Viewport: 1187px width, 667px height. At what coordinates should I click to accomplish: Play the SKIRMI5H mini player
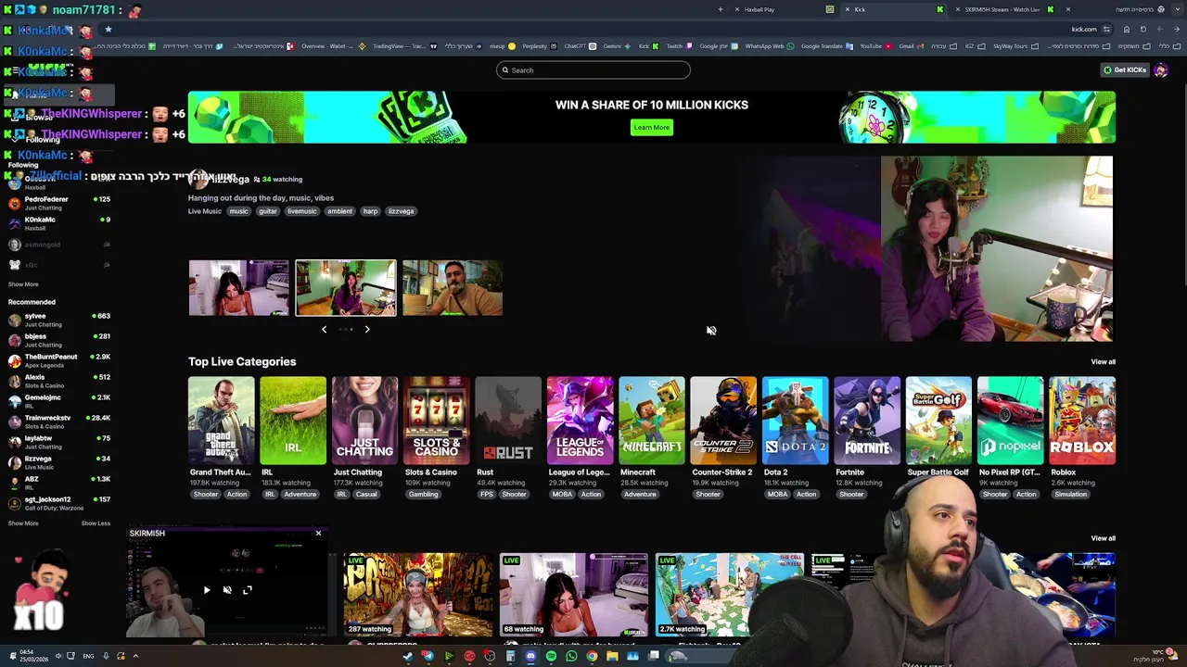(x=207, y=590)
